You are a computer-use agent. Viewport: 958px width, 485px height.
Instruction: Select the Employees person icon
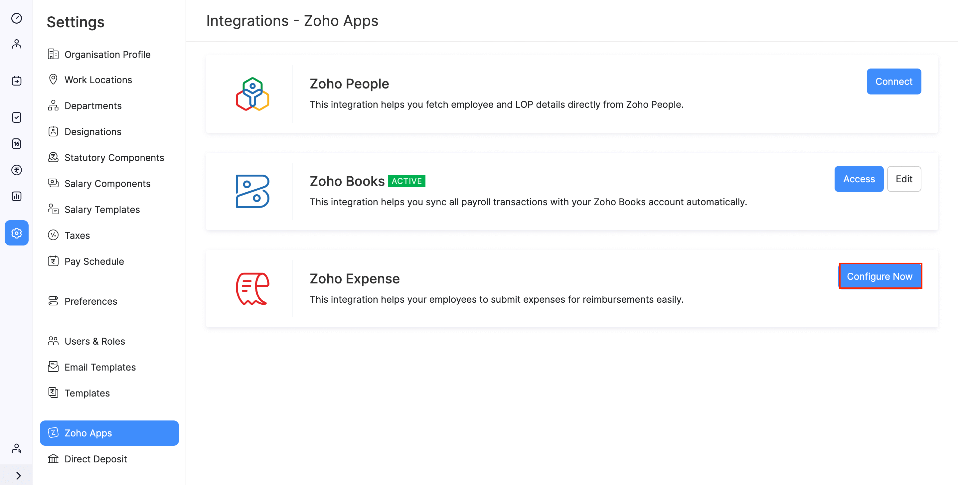[x=16, y=44]
